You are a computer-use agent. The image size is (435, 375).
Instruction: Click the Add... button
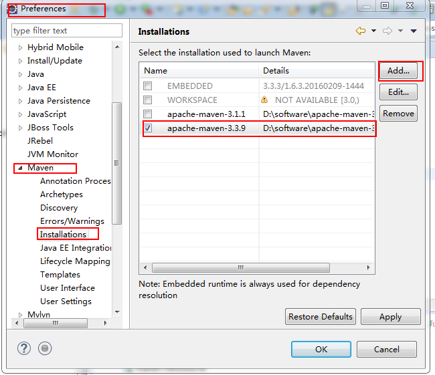point(398,71)
